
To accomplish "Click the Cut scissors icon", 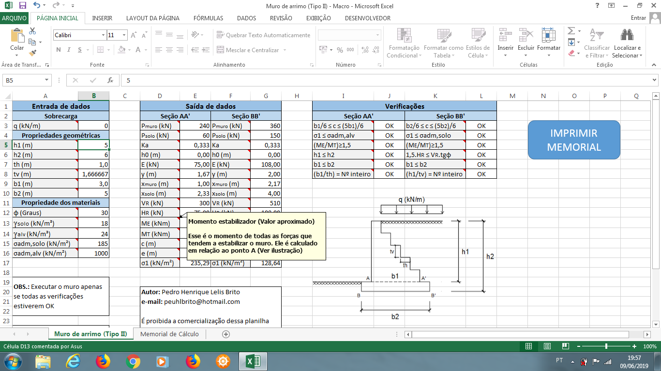I will click(x=33, y=31).
